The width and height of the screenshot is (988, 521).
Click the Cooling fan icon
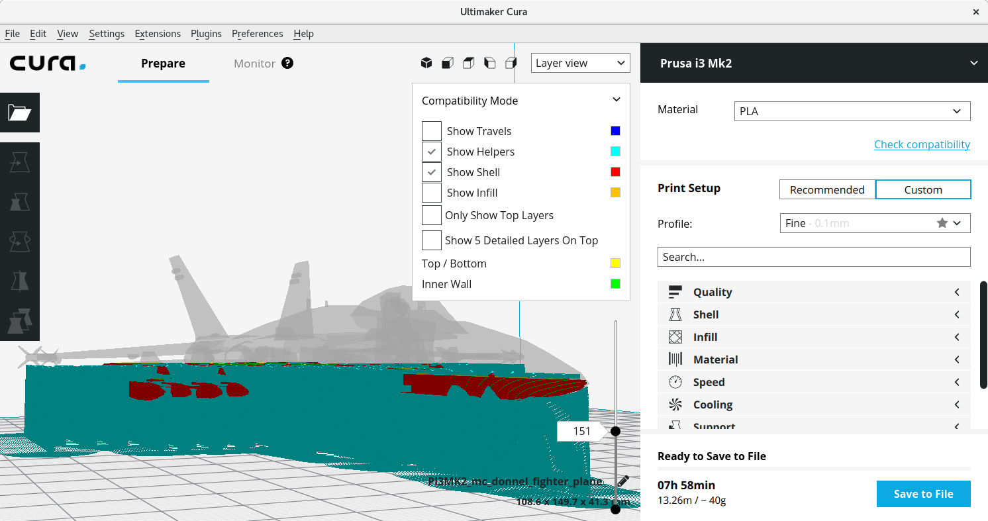(675, 404)
